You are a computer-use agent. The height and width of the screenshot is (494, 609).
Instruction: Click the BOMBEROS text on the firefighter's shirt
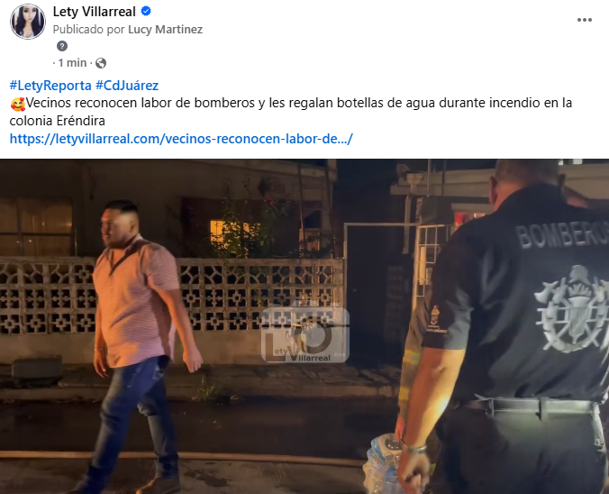coord(562,234)
